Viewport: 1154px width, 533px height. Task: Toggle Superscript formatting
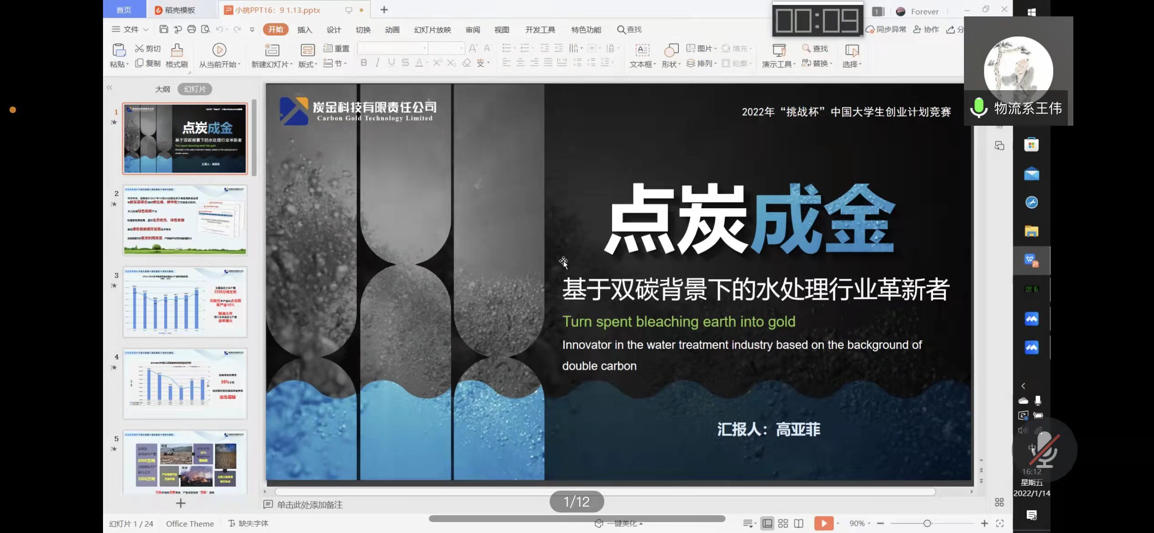pos(437,63)
